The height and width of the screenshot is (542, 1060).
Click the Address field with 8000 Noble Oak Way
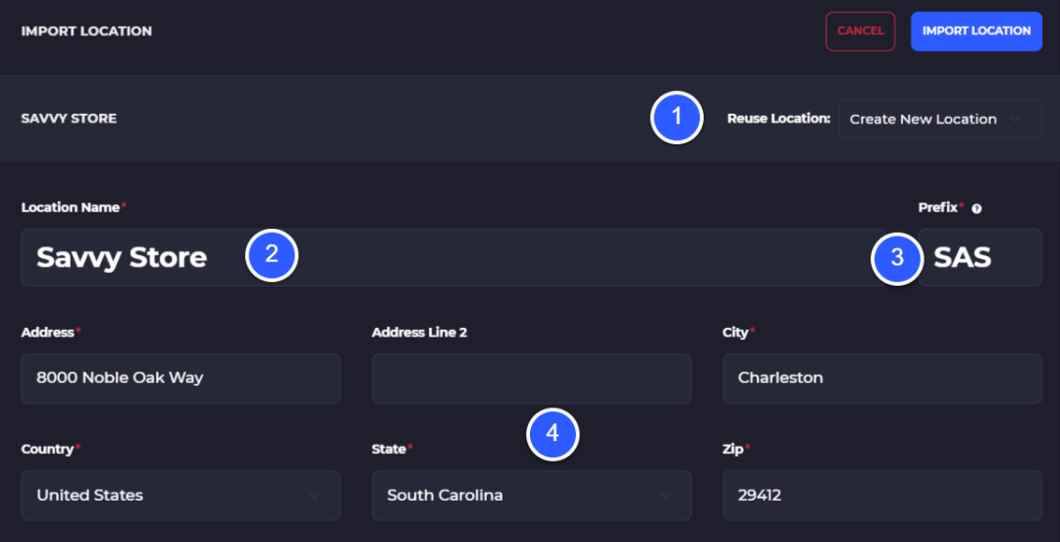pyautogui.click(x=181, y=378)
